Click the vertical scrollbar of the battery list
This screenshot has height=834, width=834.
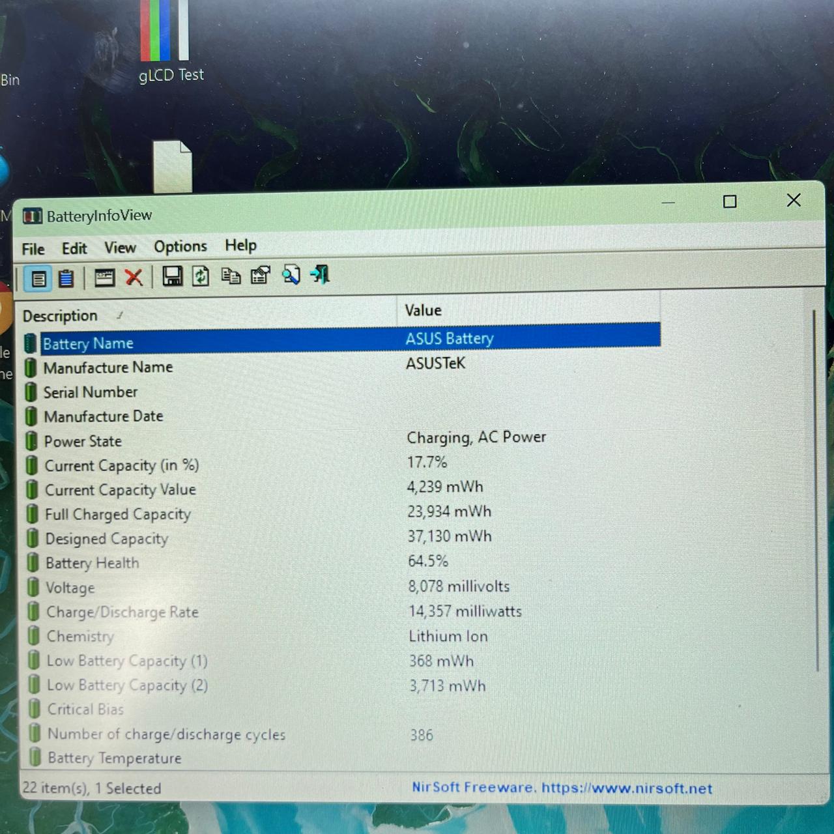pyautogui.click(x=815, y=491)
